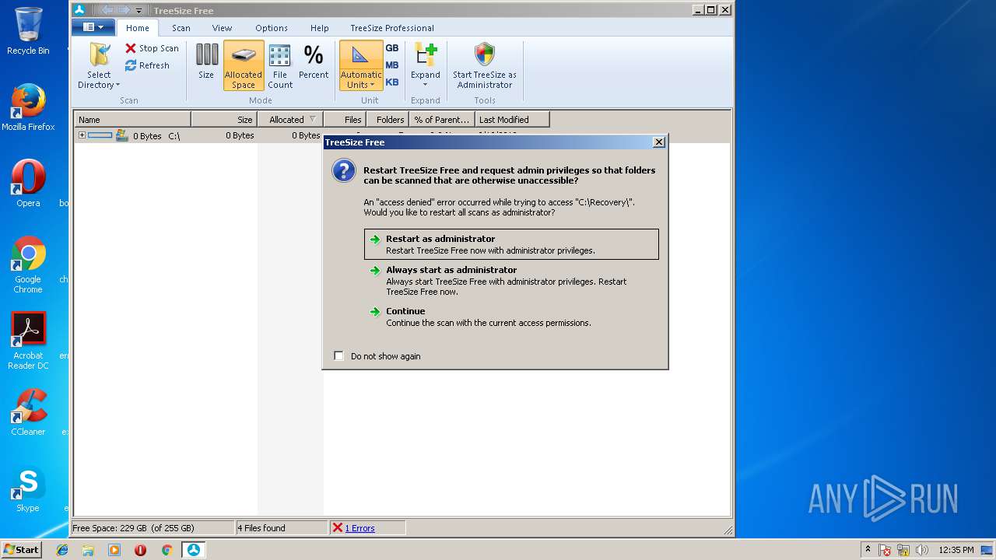
Task: Click the Select Directory folder icon
Action: (99, 55)
